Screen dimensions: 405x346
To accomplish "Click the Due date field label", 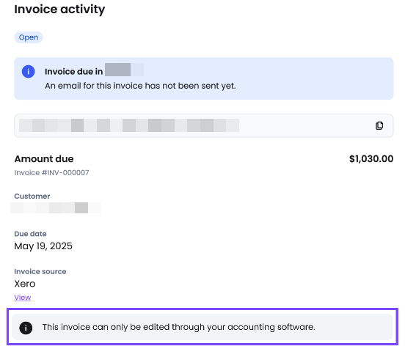I will coord(31,234).
